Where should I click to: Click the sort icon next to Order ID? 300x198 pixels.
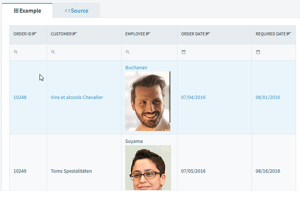pos(34,34)
